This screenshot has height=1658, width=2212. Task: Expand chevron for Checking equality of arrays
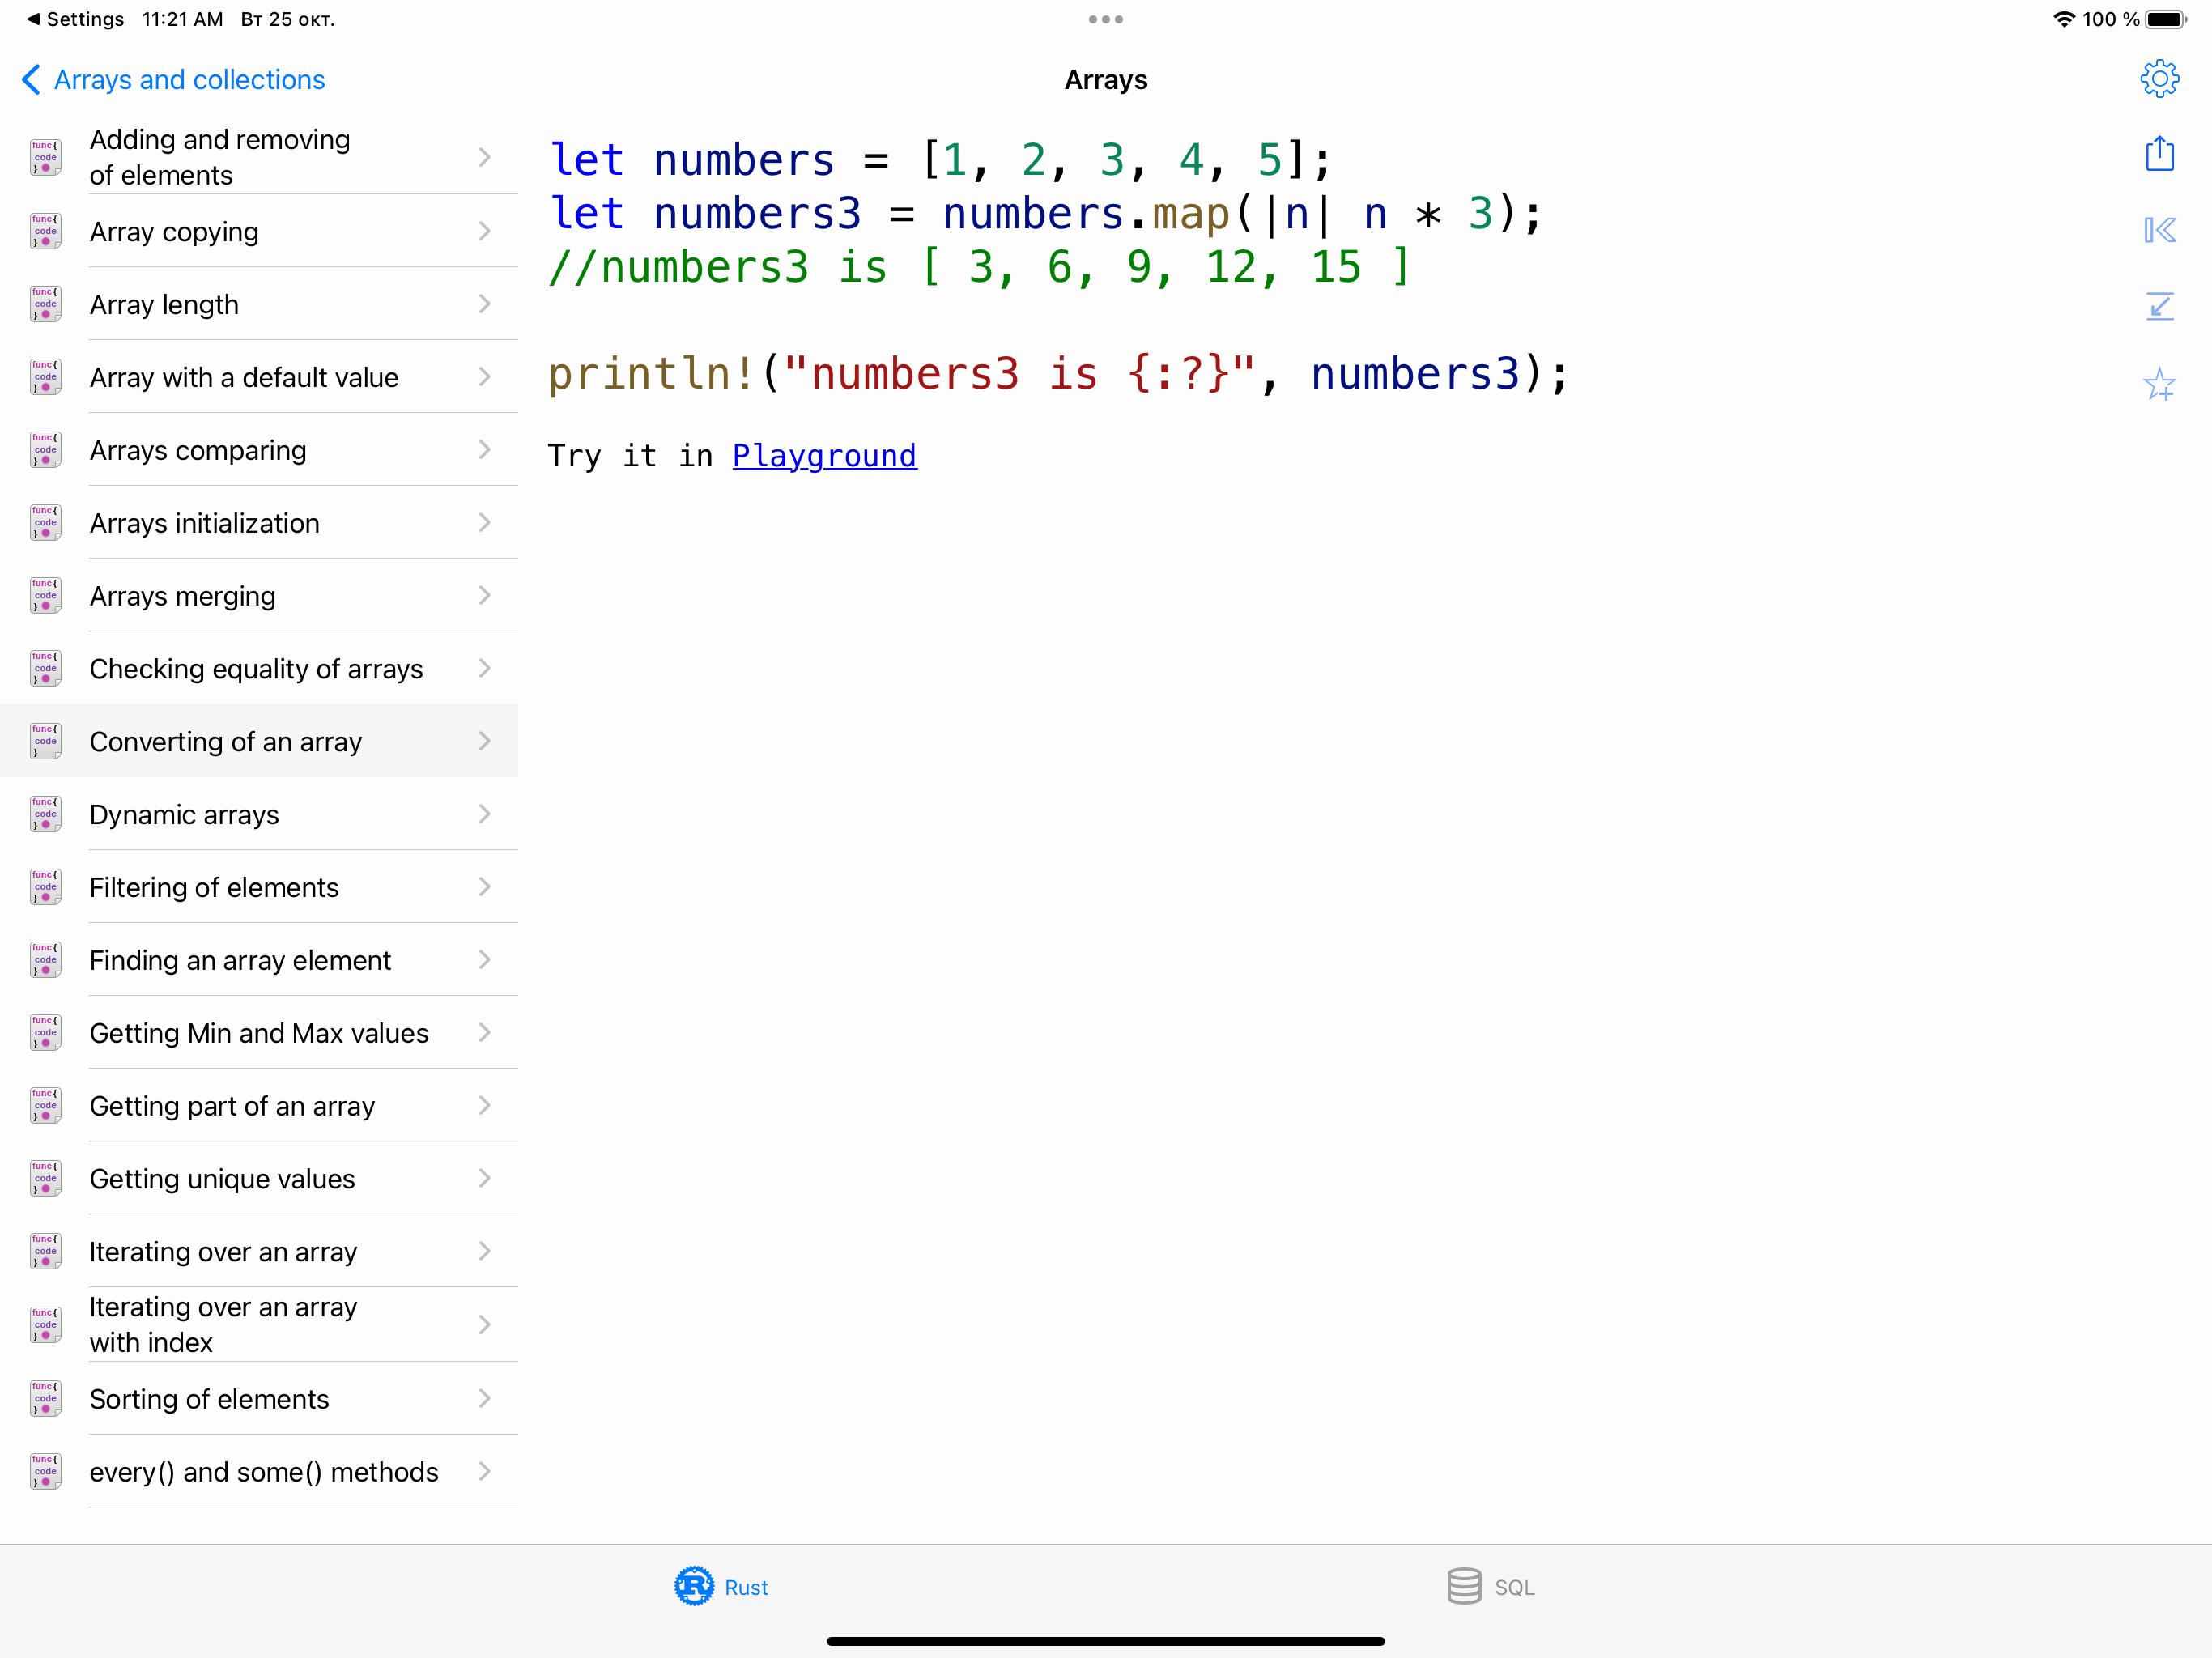click(x=485, y=668)
